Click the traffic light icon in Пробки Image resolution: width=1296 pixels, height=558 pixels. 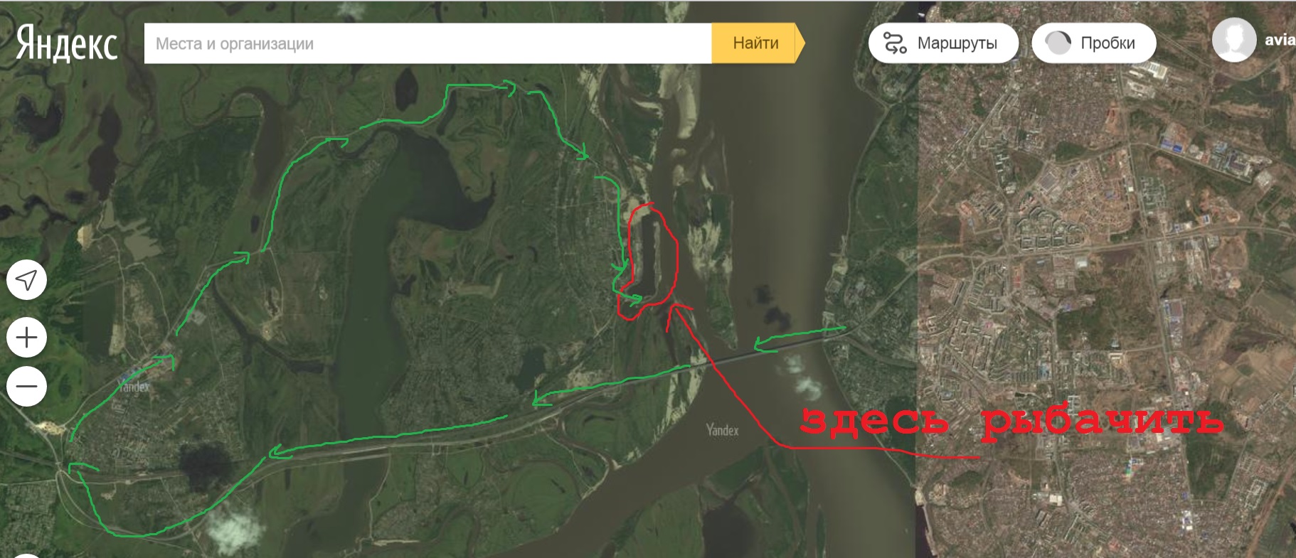pyautogui.click(x=1058, y=43)
